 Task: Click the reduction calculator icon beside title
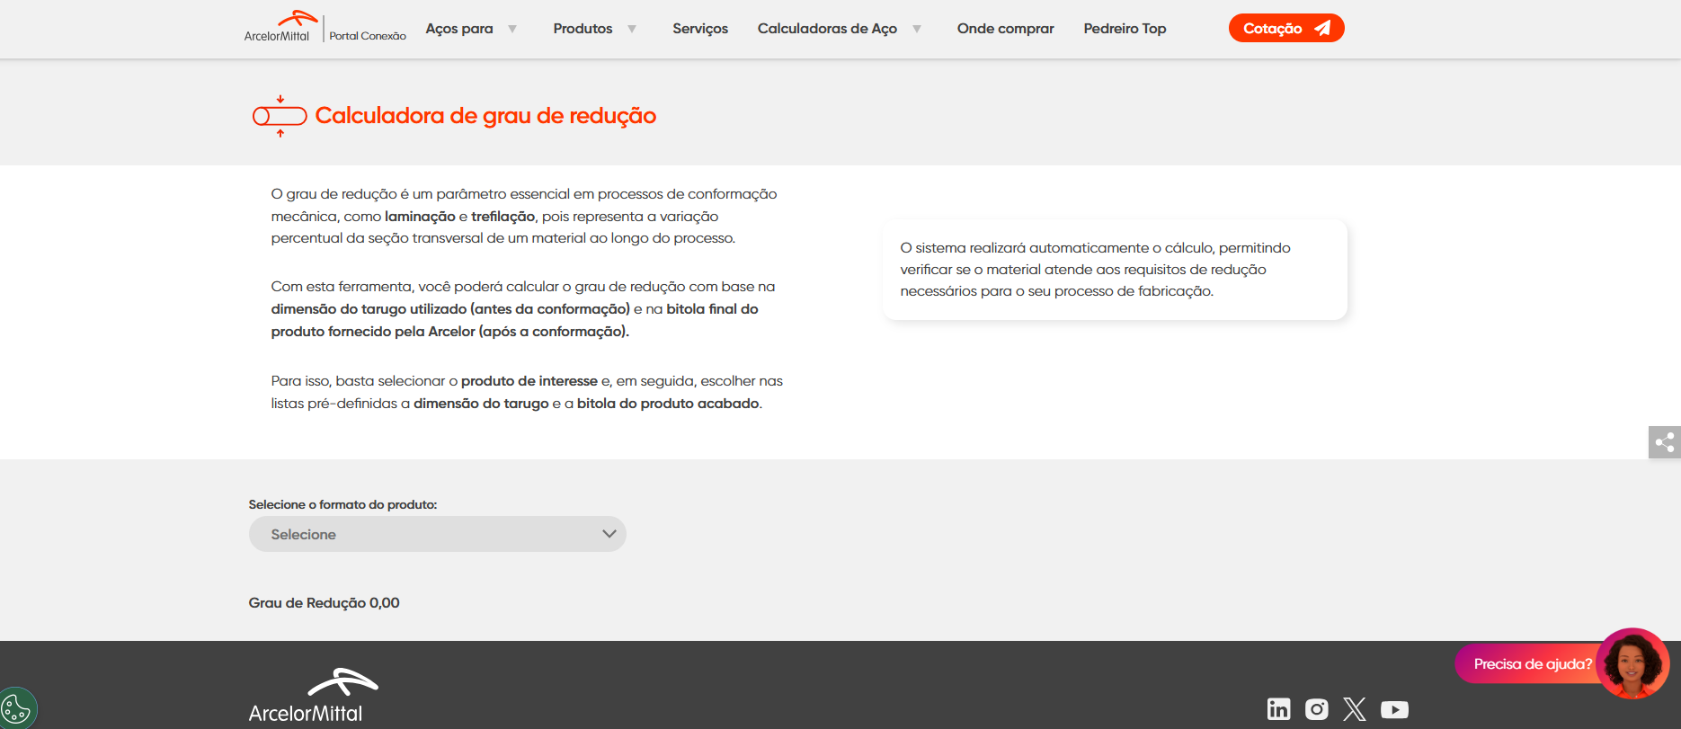coord(280,116)
